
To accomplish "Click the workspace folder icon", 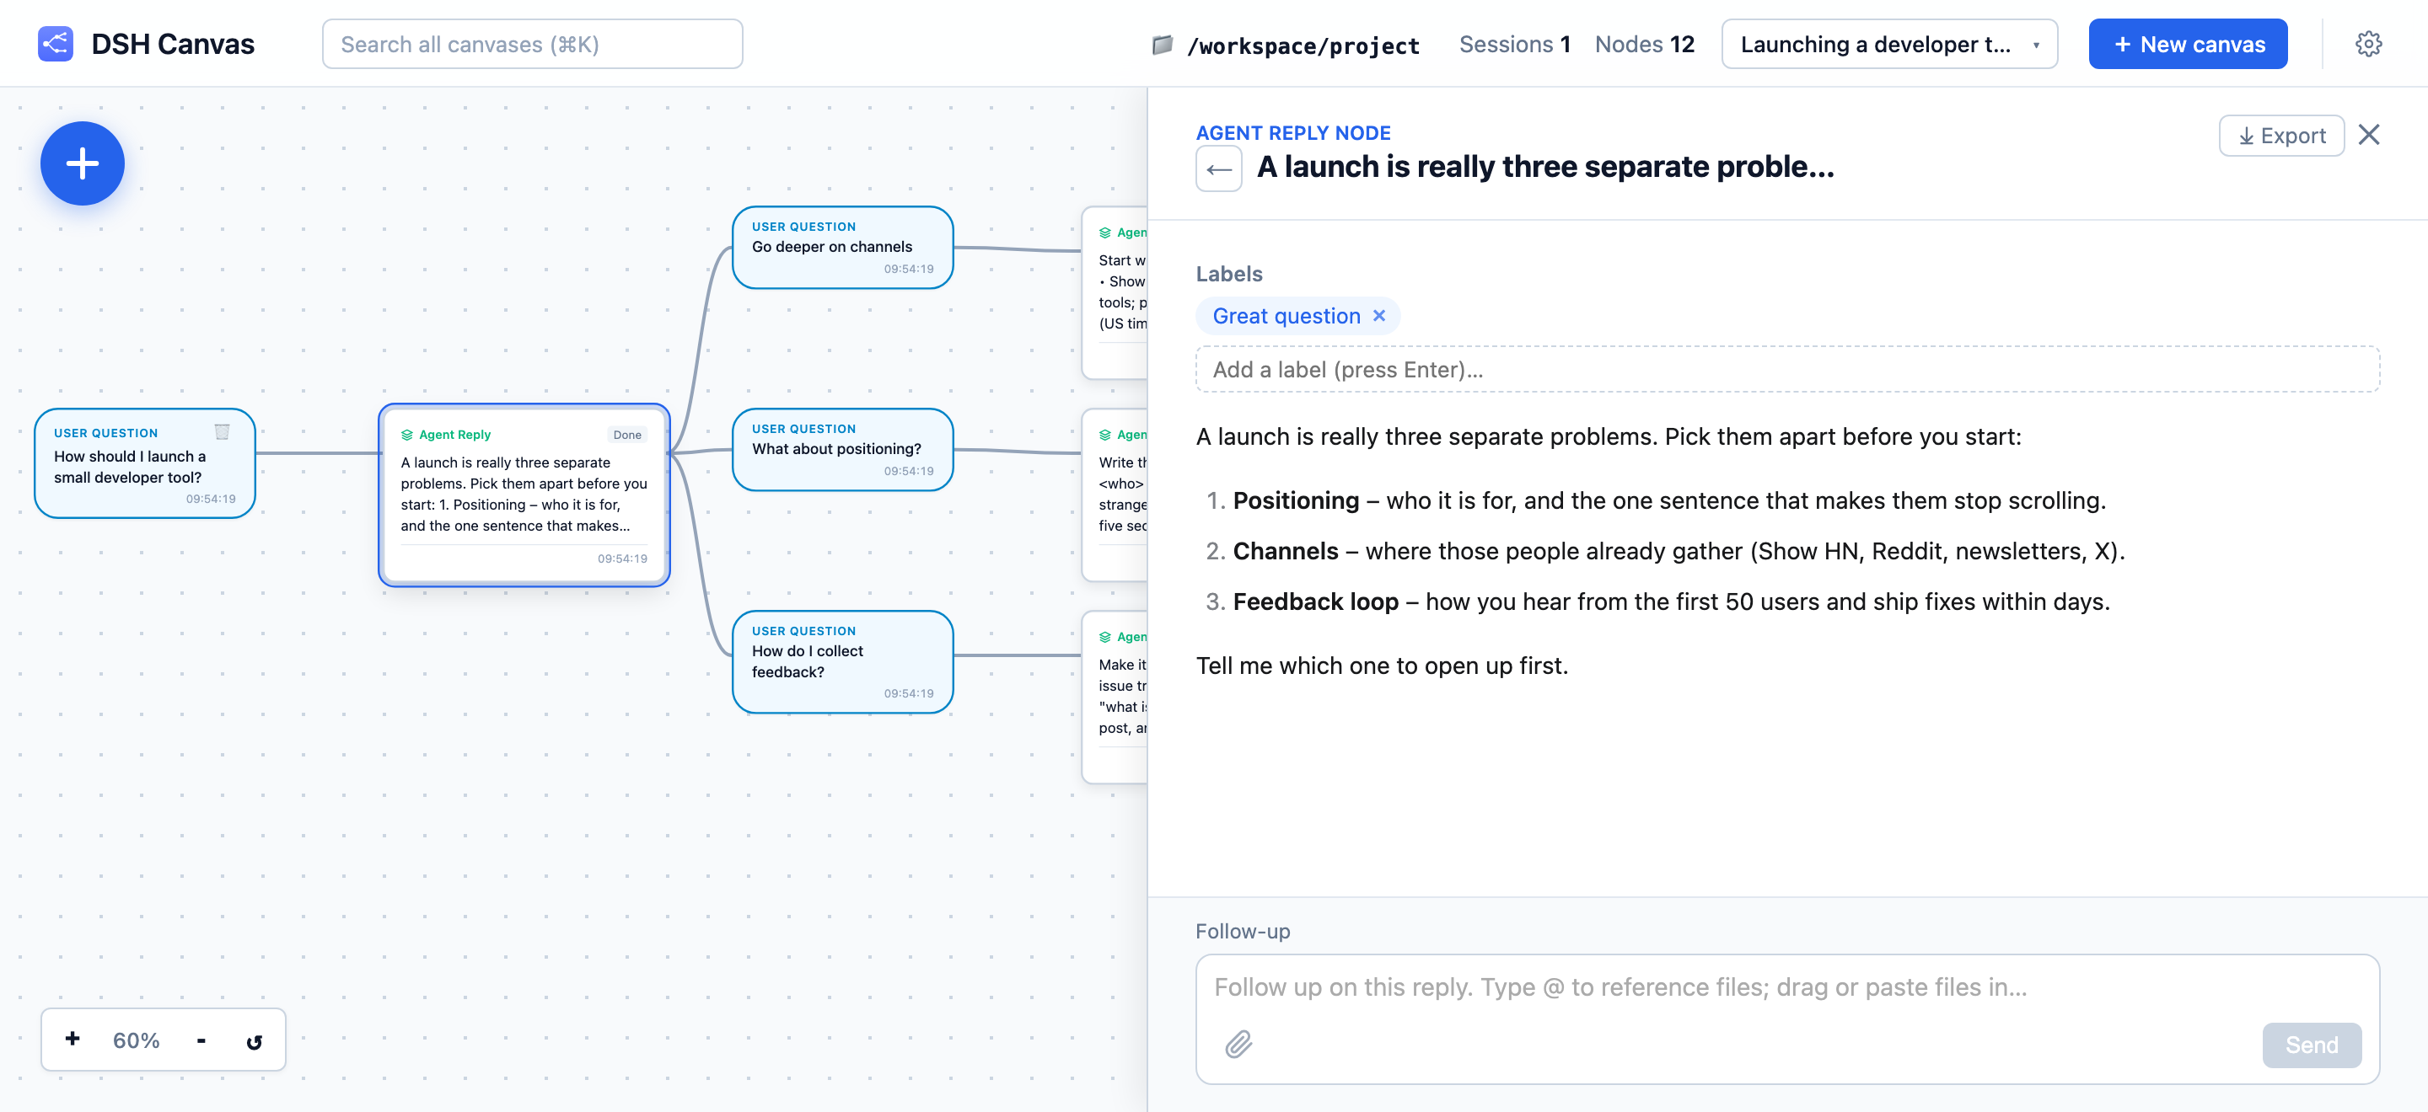I will 1163,45.
